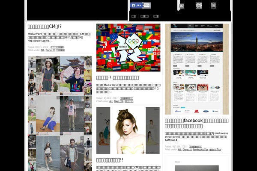Screen dimensions: 257x171
Task: Click ALL category under the 8月 15th post
Action: coord(179,150)
